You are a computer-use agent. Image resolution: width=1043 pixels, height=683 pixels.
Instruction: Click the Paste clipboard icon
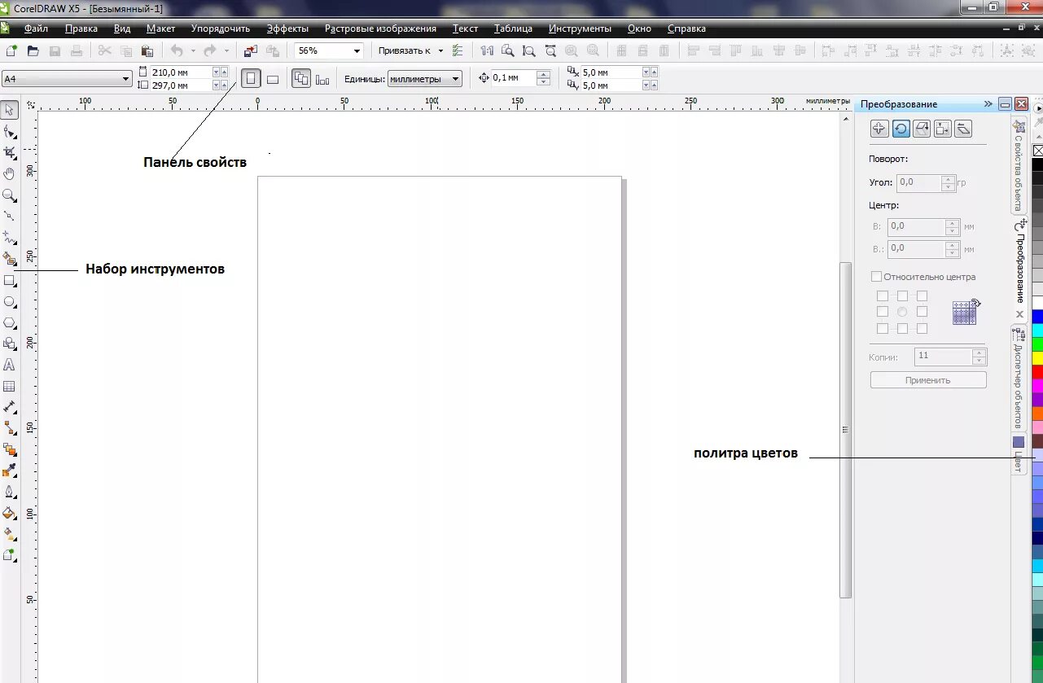click(147, 50)
